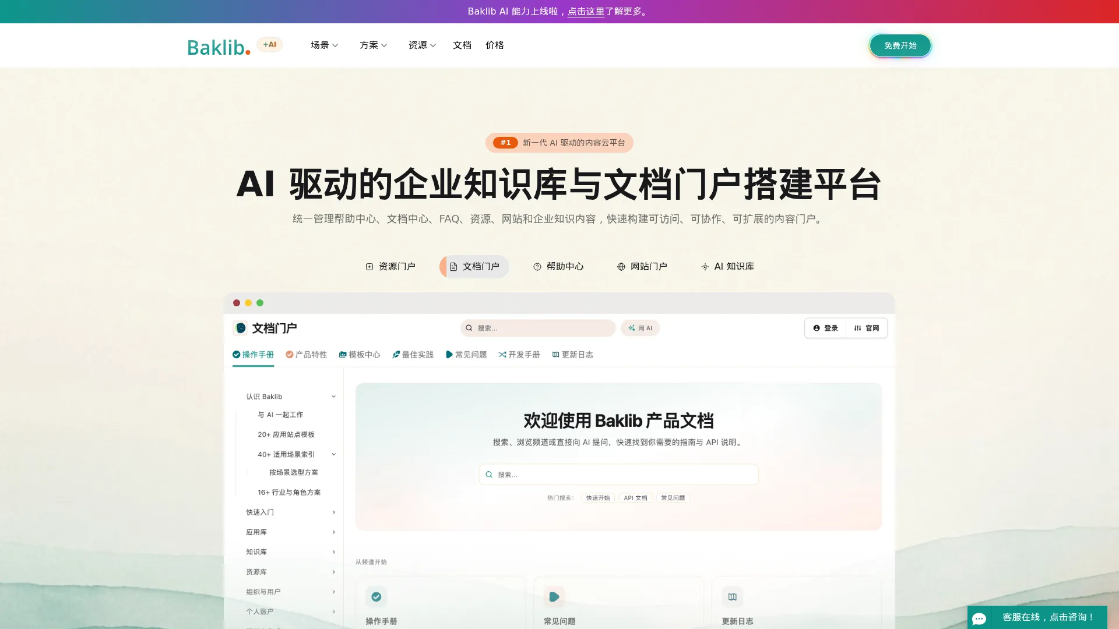Select the 操作手册 tab
The height and width of the screenshot is (629, 1119).
click(x=253, y=355)
